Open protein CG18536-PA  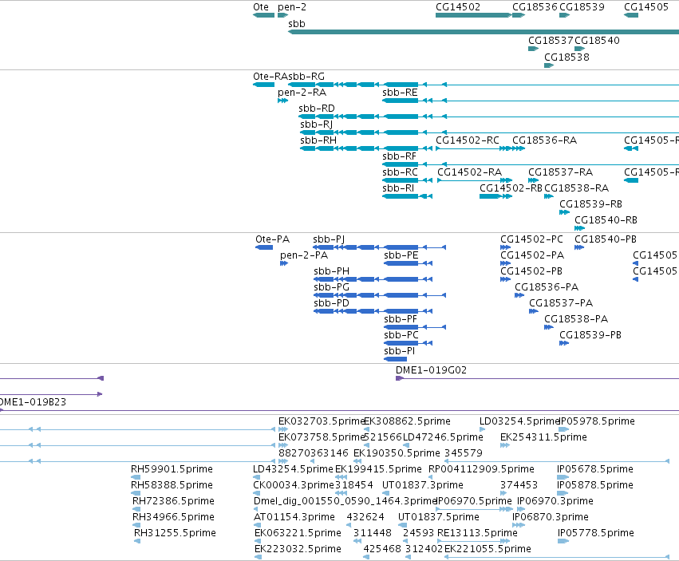click(519, 295)
